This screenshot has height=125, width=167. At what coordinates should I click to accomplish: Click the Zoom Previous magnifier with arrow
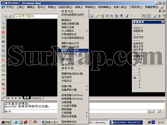122,16
